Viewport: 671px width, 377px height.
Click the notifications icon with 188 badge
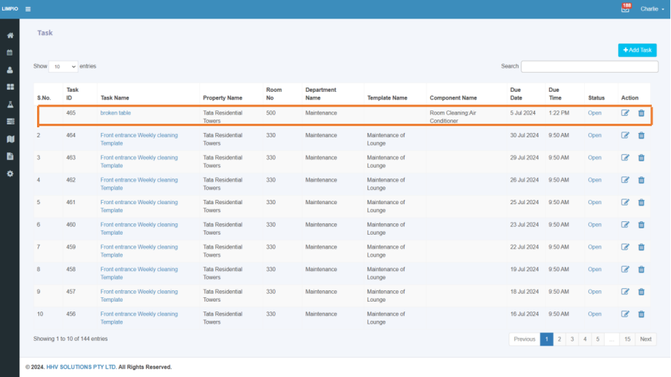pos(625,9)
